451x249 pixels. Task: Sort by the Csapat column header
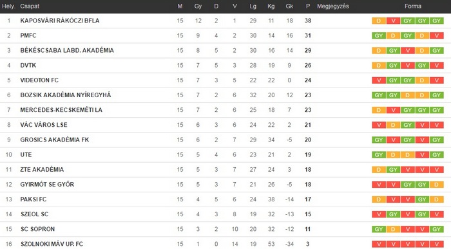[x=30, y=6]
